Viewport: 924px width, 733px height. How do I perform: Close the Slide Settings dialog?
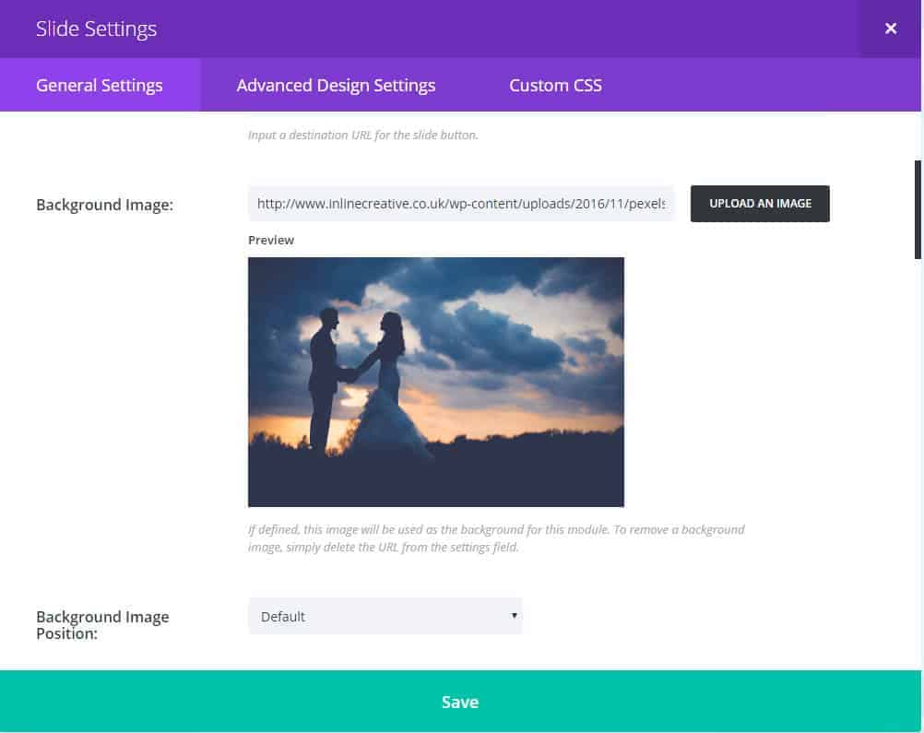[x=891, y=29]
